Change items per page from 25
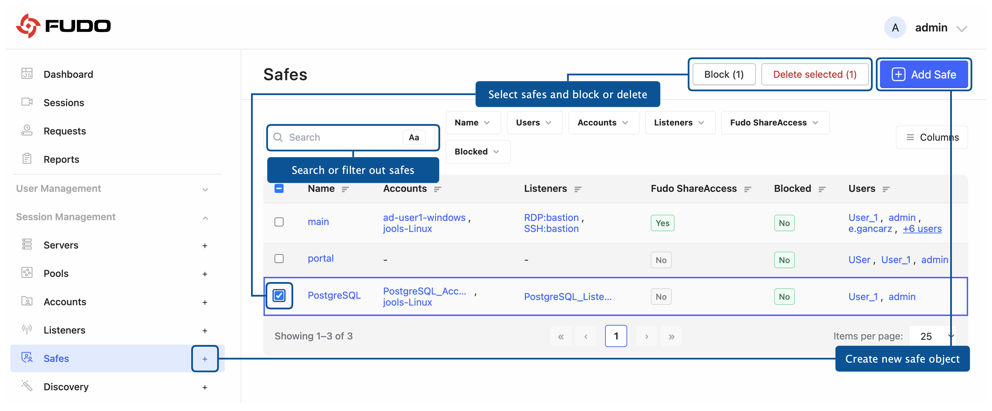 click(932, 336)
